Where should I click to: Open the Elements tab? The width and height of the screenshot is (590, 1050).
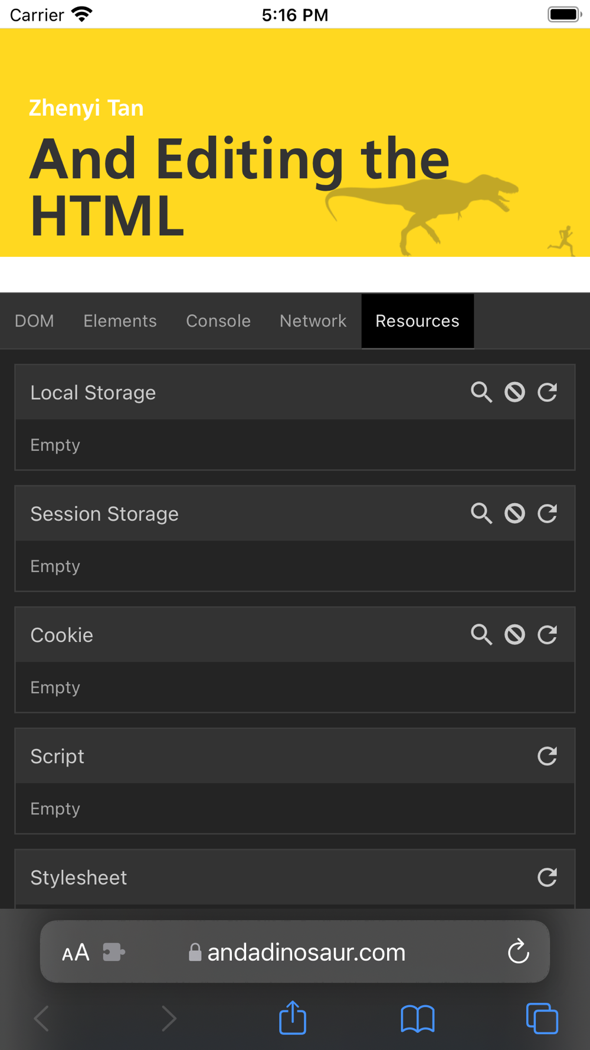120,321
